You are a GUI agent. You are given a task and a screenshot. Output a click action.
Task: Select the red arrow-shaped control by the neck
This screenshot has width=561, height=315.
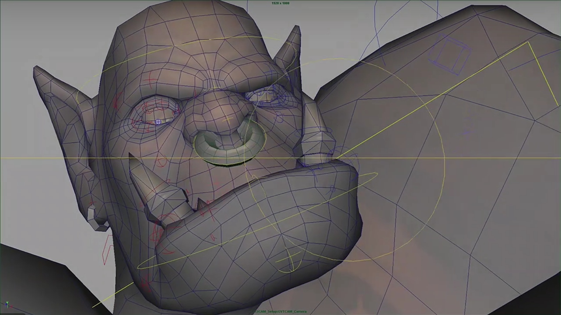click(x=108, y=251)
